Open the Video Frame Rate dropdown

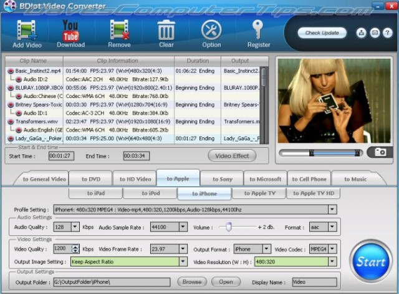[x=183, y=249]
